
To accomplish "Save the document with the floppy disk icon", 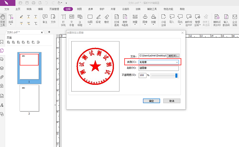I will 27,3.
